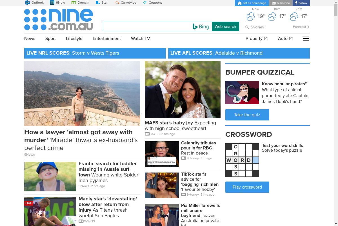Click the Facebook Follow button
Image resolution: width=338 pixels, height=226 pixels.
(x=301, y=3)
